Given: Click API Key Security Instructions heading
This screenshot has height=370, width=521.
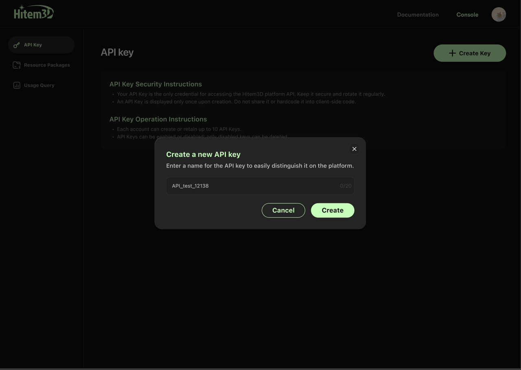Looking at the screenshot, I should [x=155, y=84].
